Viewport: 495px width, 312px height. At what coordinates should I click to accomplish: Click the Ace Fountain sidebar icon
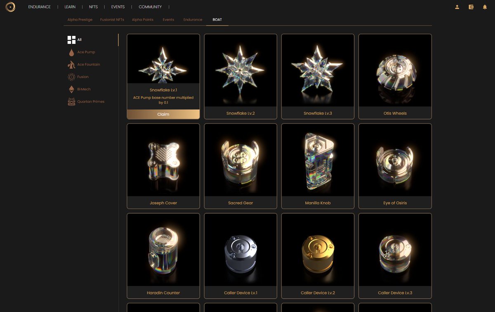coord(71,64)
